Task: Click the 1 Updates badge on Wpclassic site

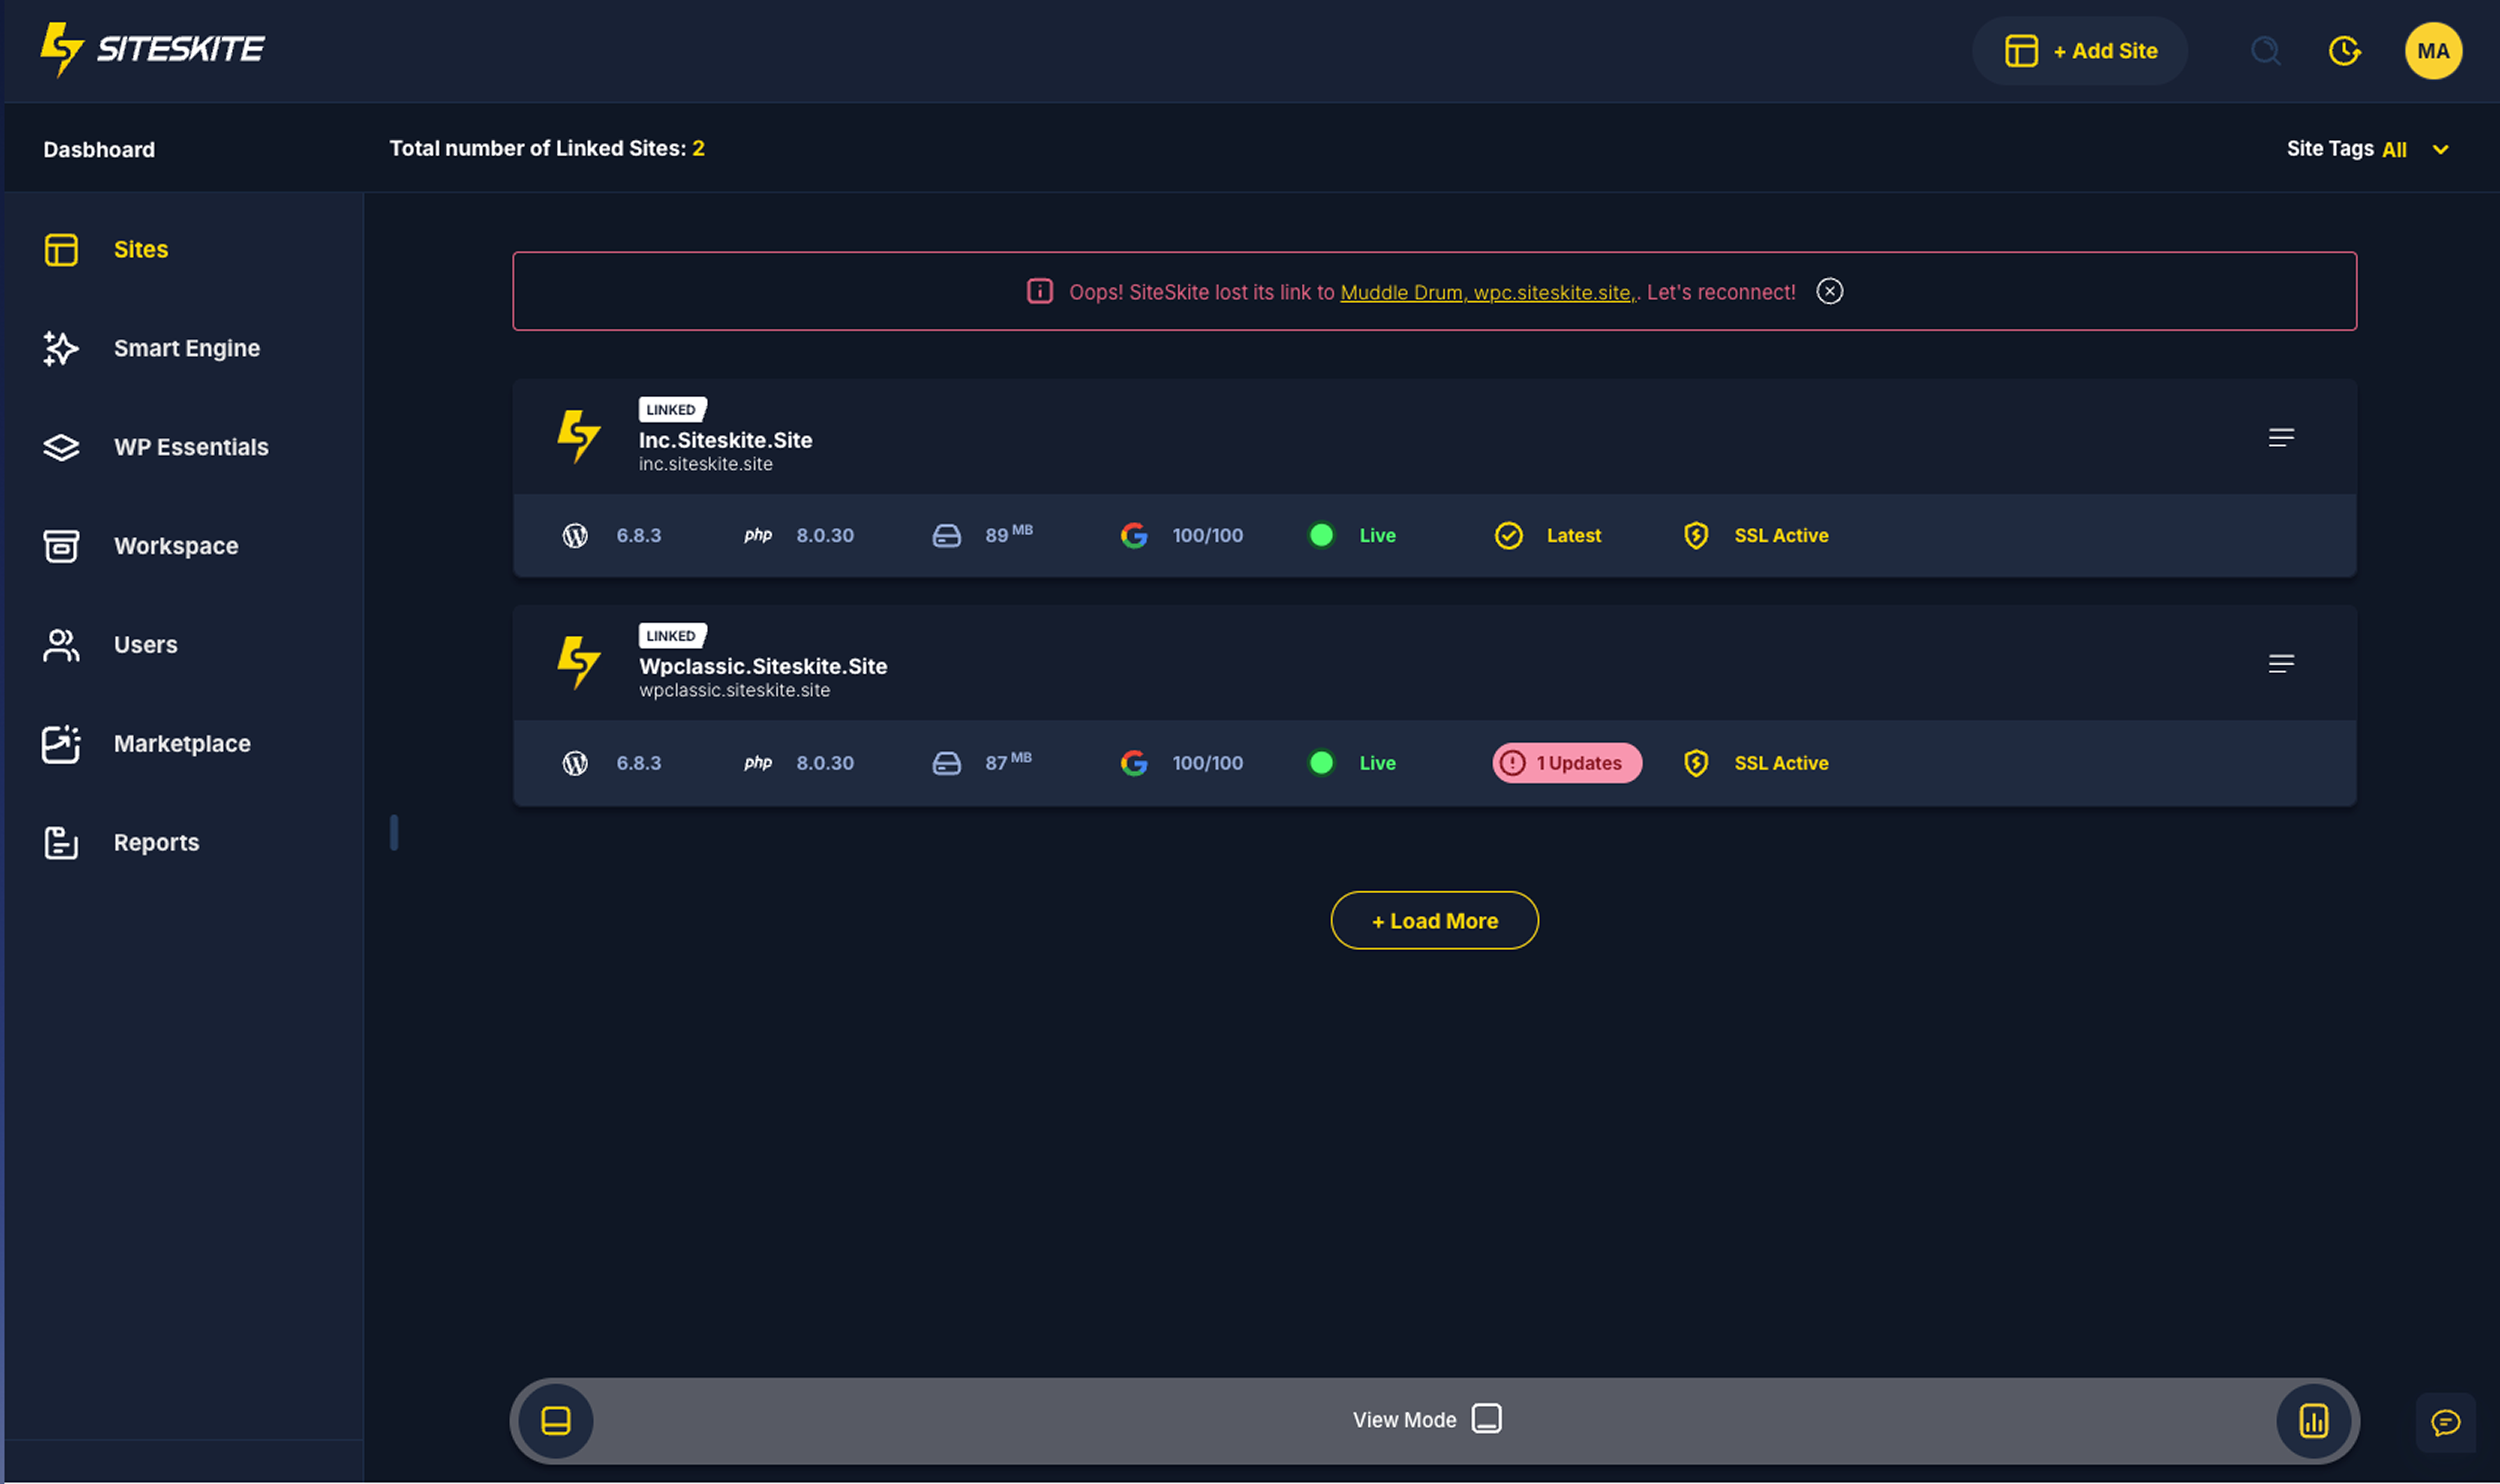Action: (x=1567, y=763)
